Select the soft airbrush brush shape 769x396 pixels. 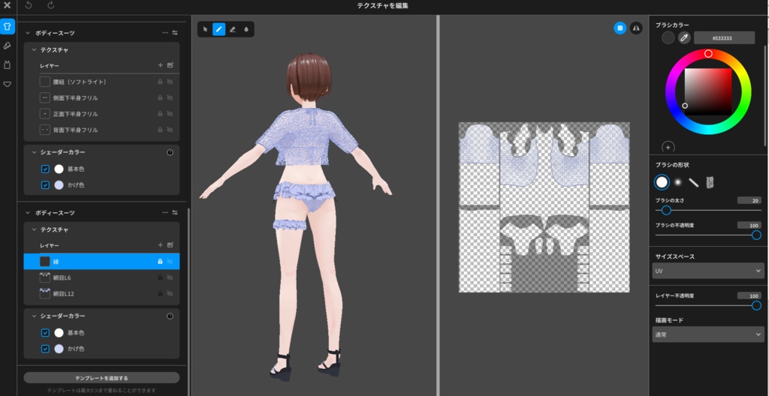(677, 182)
